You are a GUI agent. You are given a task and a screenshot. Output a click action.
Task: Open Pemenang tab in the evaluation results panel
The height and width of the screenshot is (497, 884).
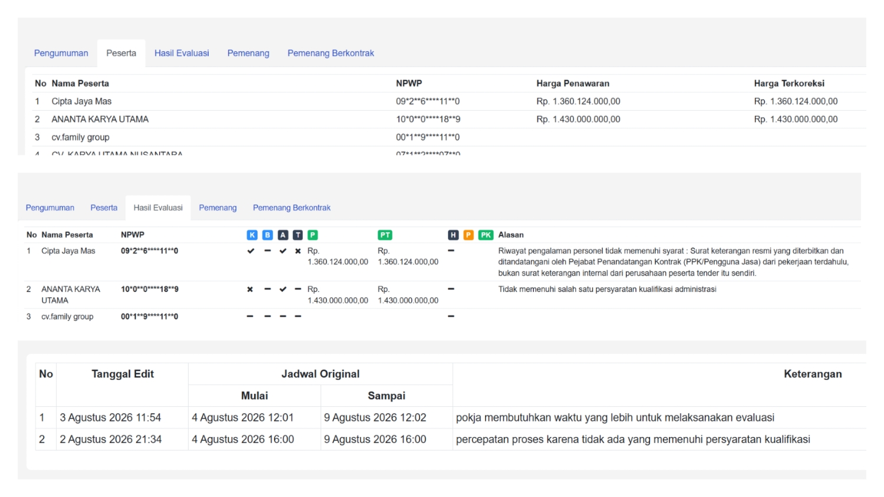[x=217, y=208]
